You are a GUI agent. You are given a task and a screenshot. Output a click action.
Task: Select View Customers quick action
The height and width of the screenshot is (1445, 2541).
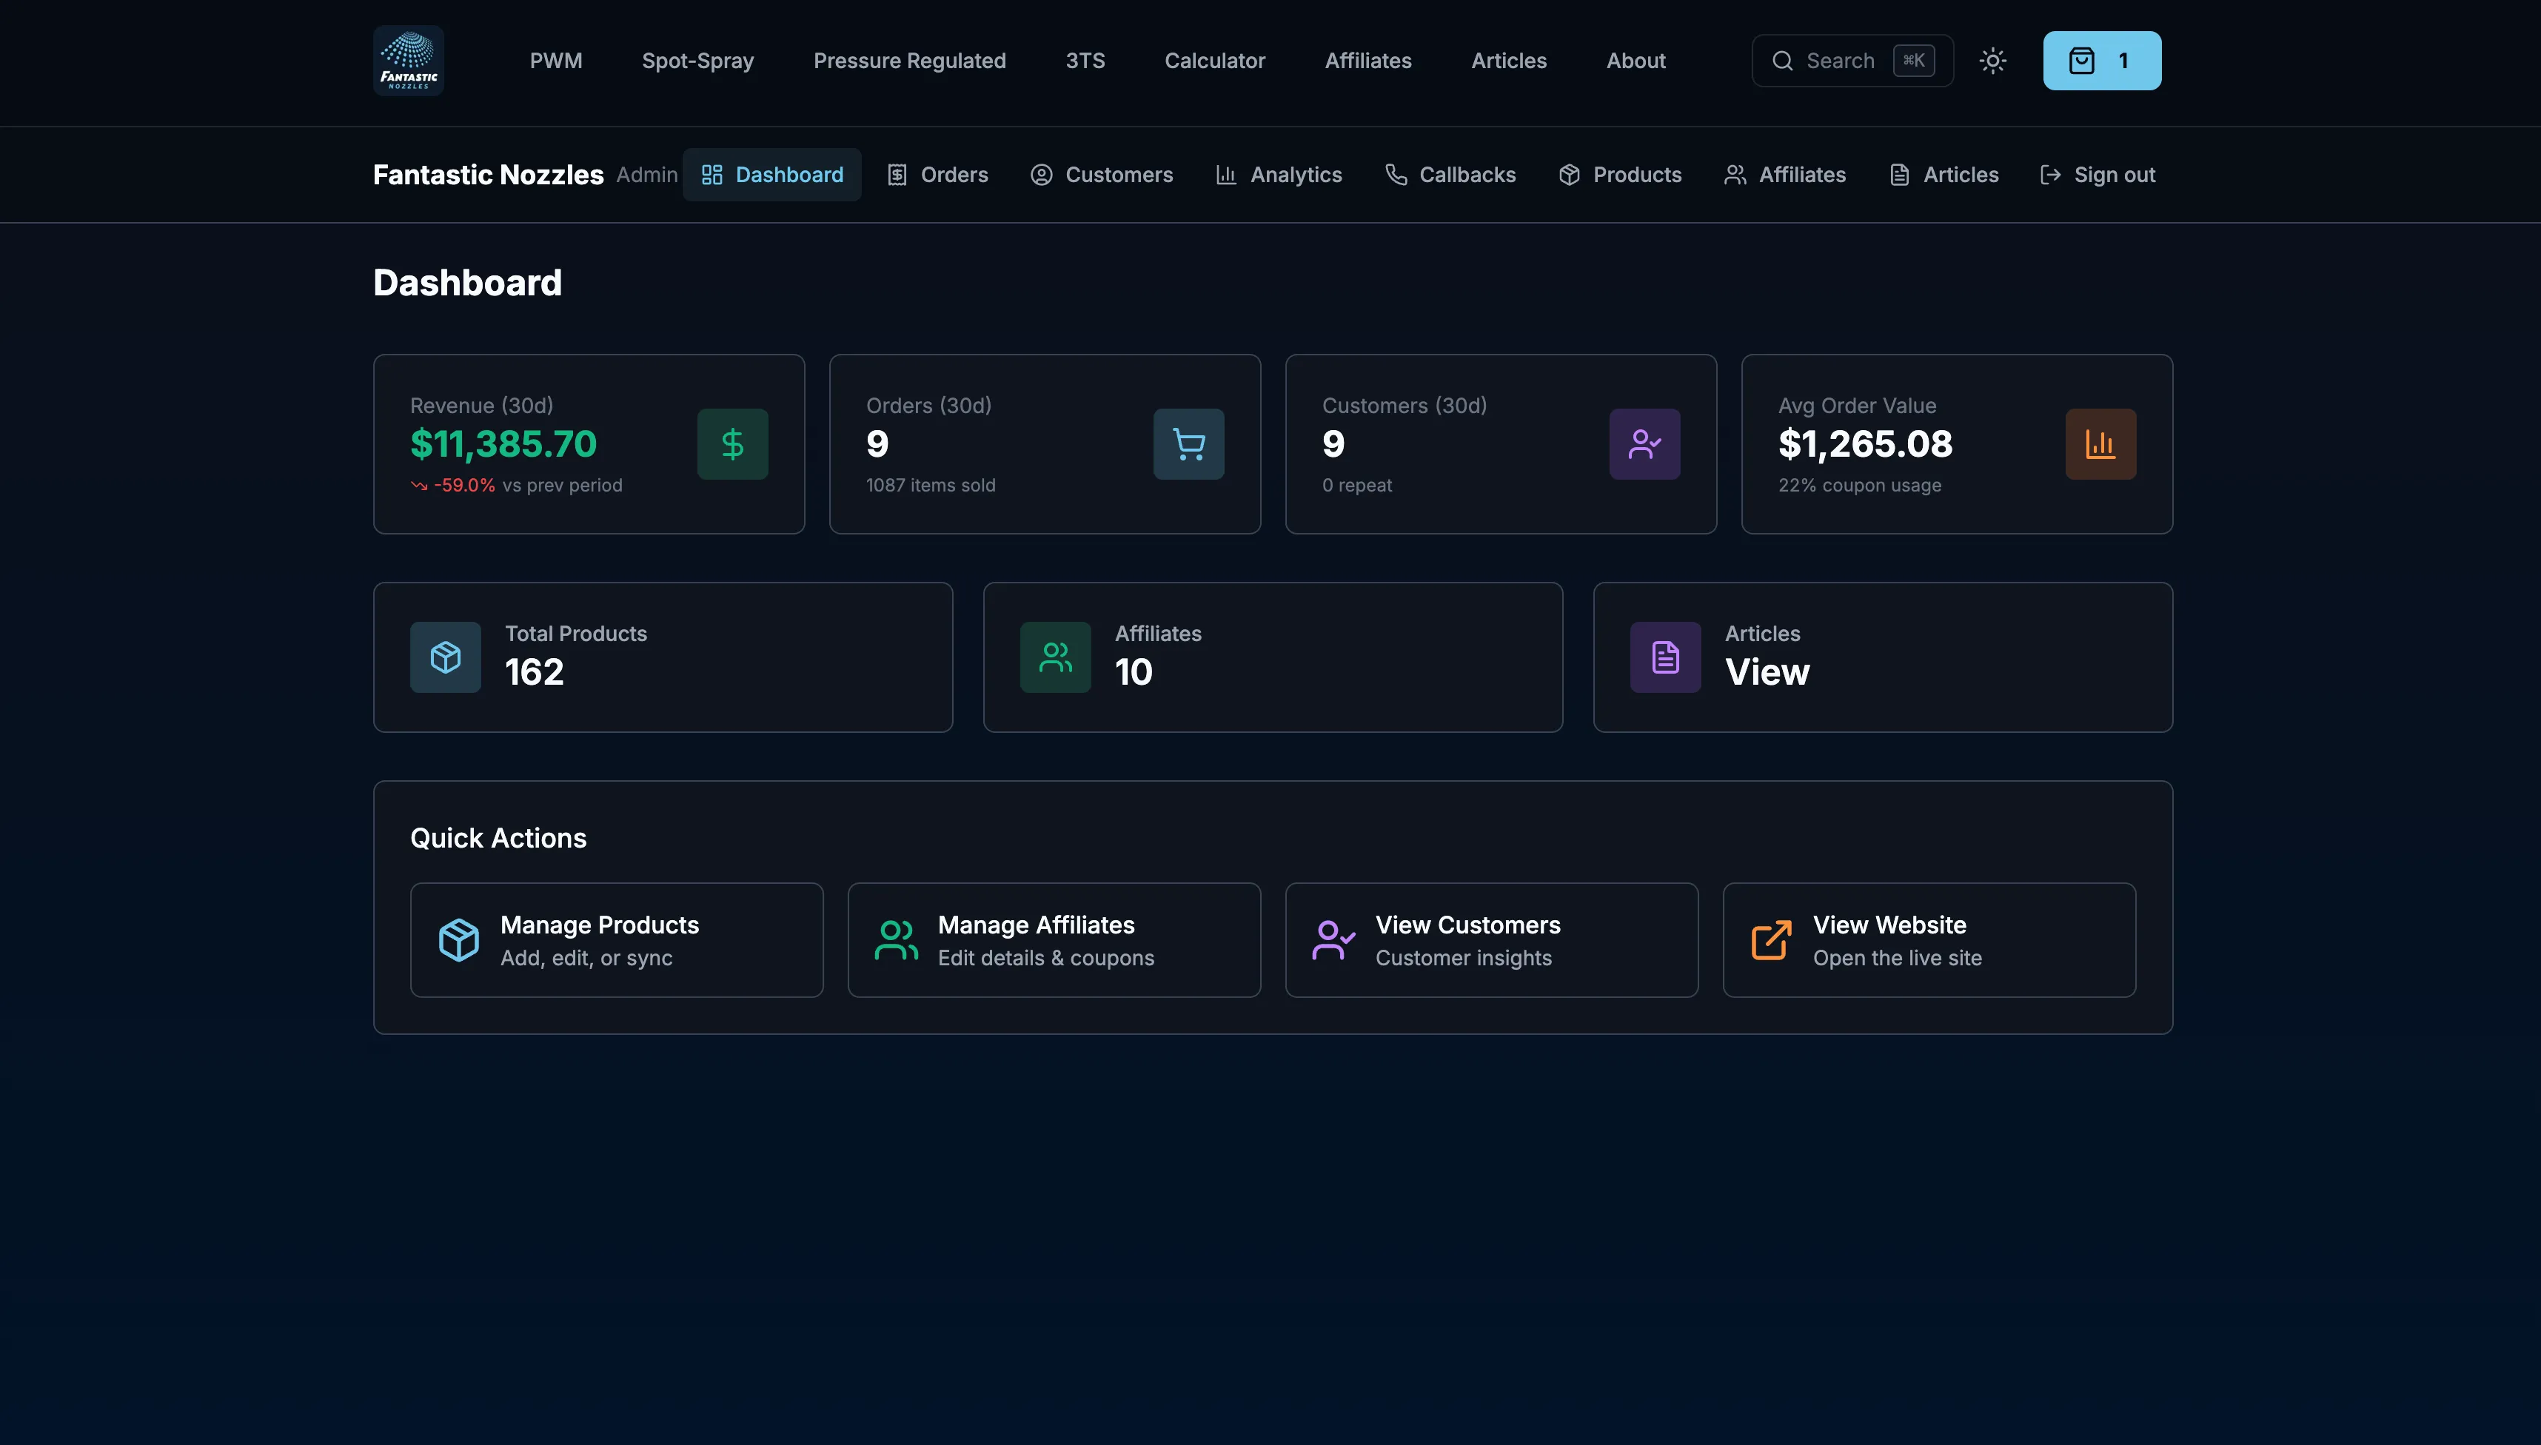tap(1491, 940)
